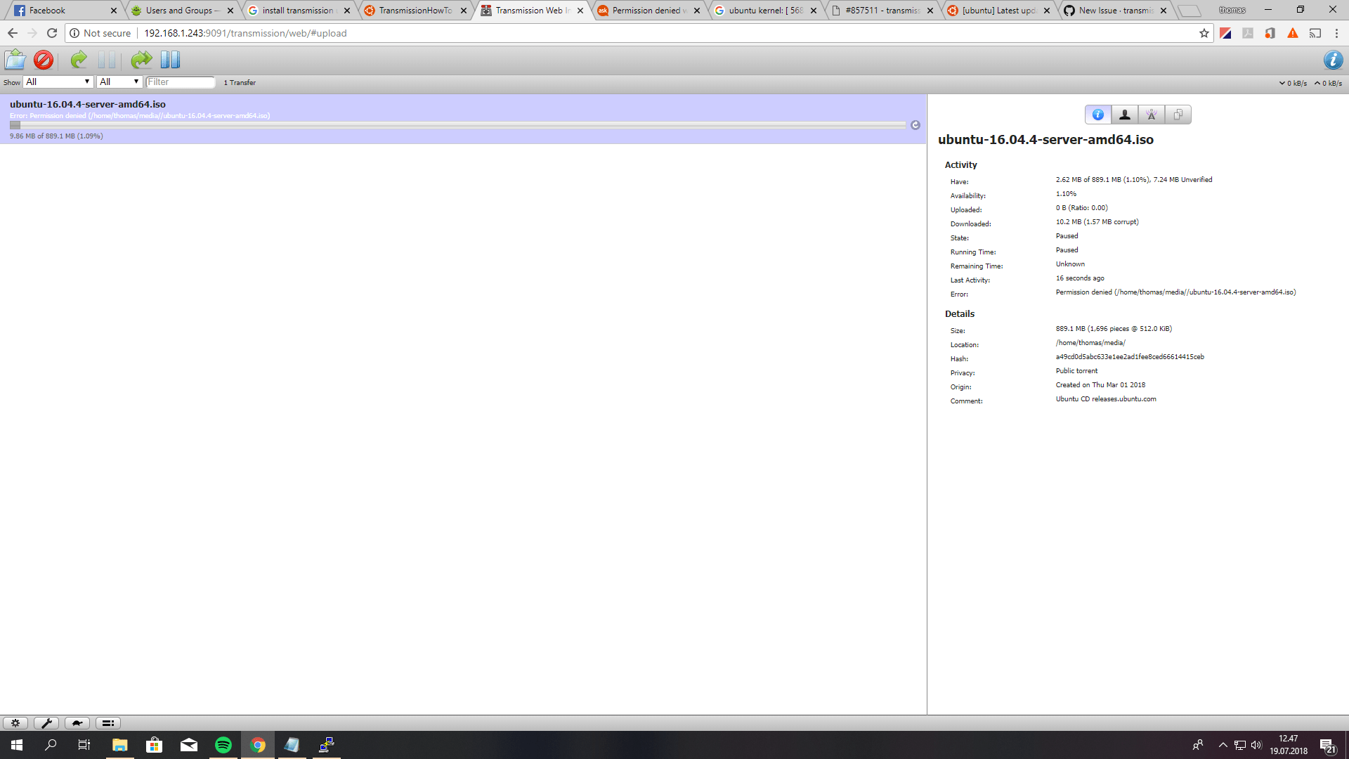The height and width of the screenshot is (759, 1349).
Task: Resume the torrent with the green arrow icon
Action: [x=78, y=60]
